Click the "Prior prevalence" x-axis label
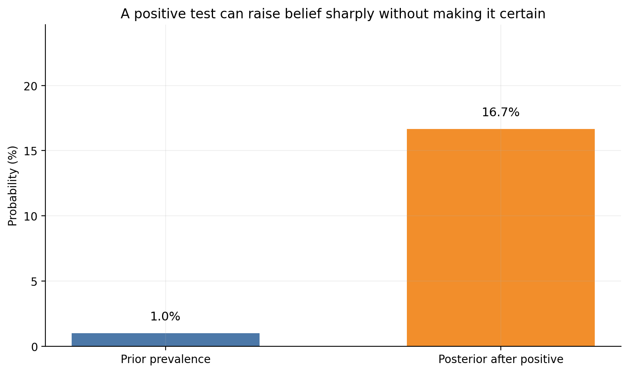The width and height of the screenshot is (629, 373). (166, 359)
